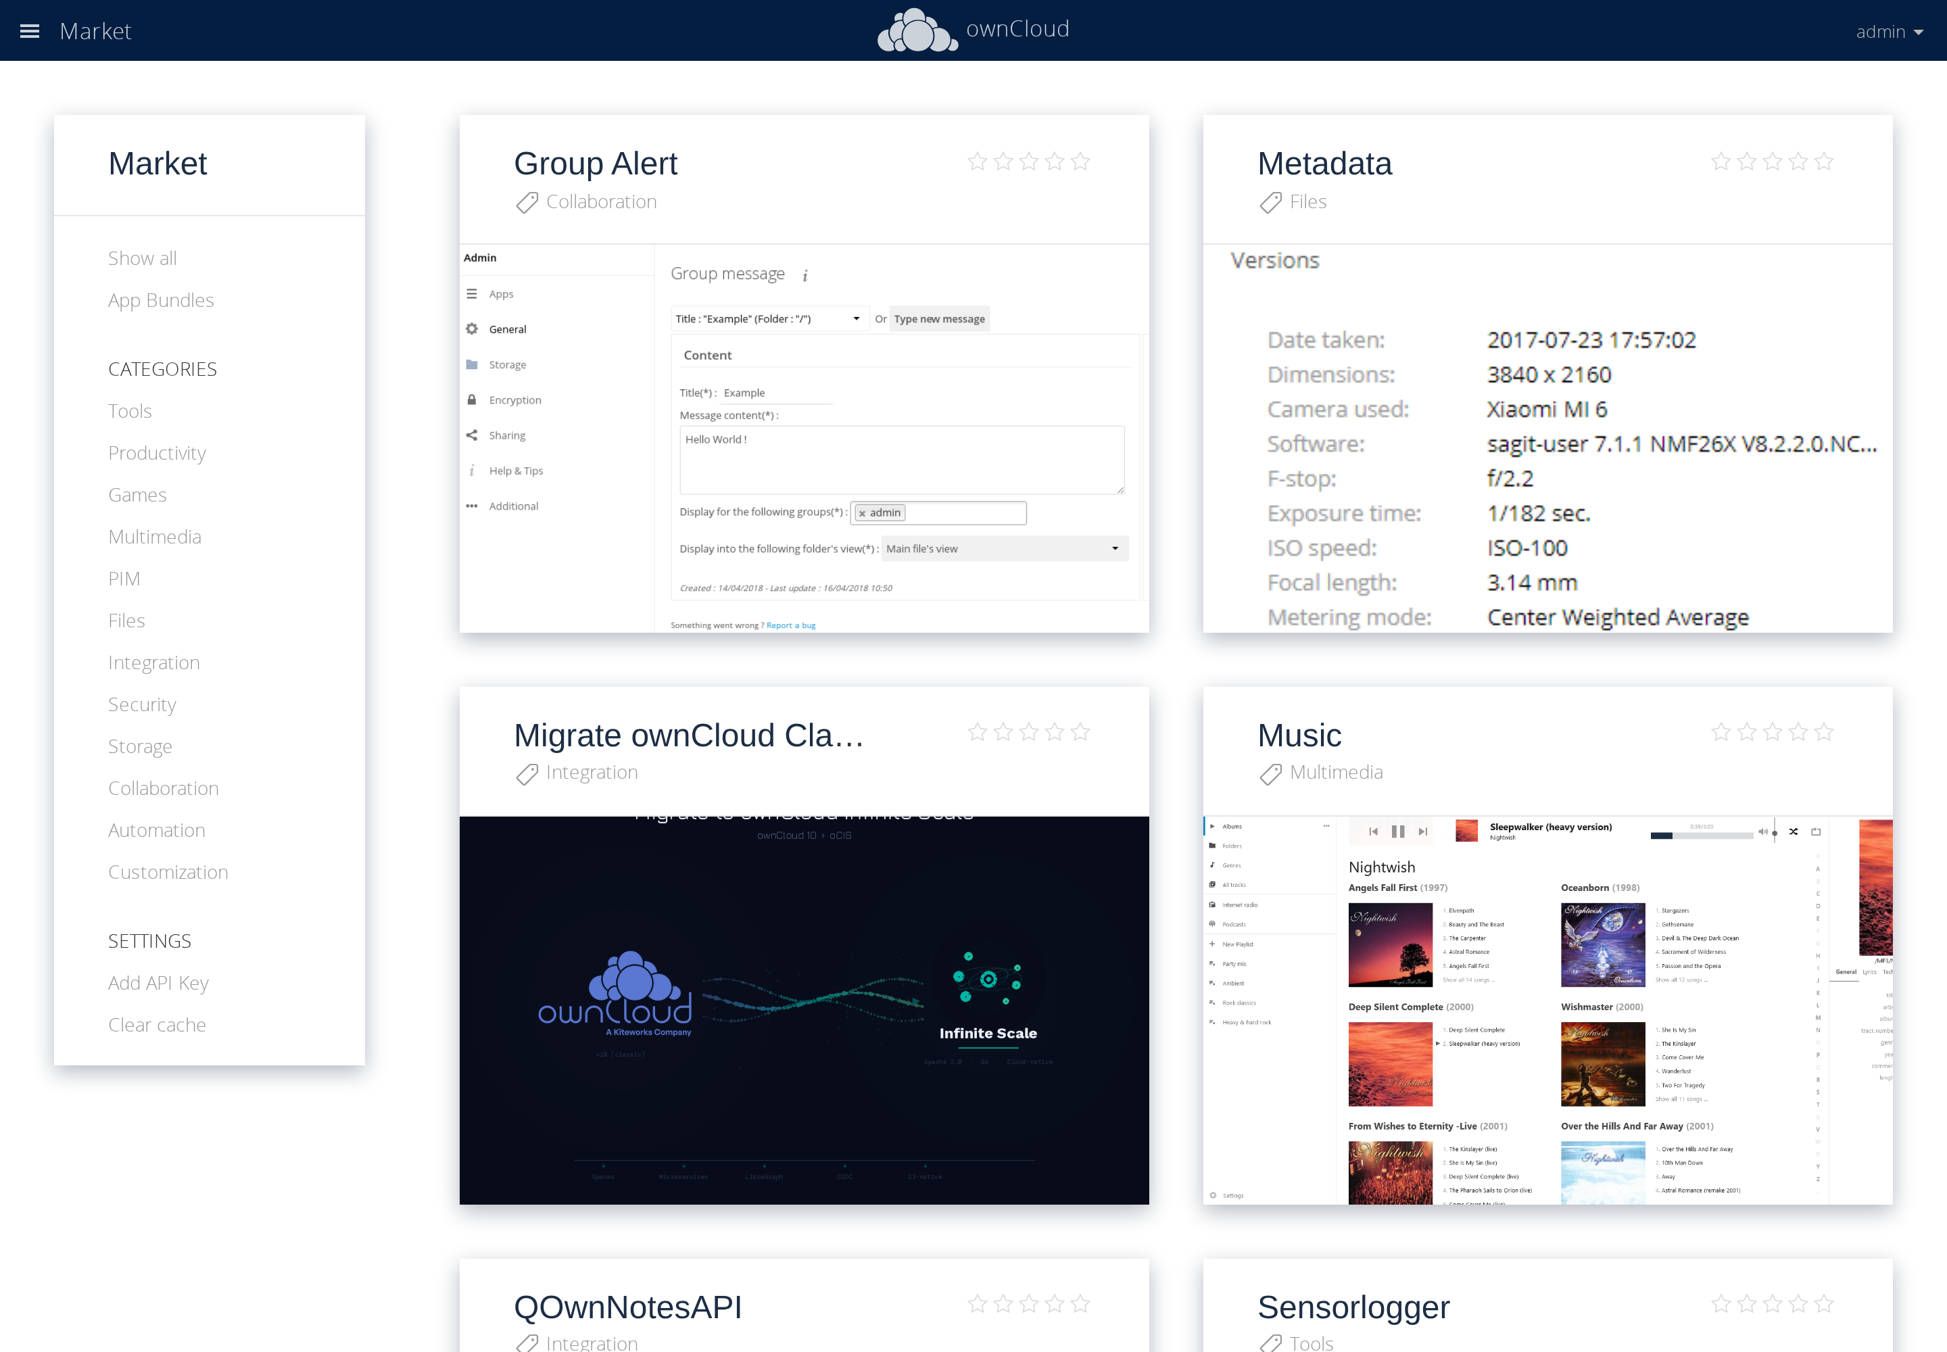Viewport: 1947px width, 1352px height.
Task: Click third rating star on QOwnNotesAPI
Action: tap(1028, 1303)
